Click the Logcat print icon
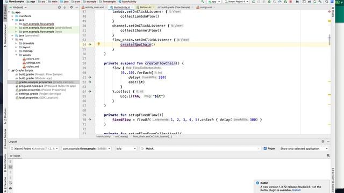Image resolution: width=344 pixels, height=193 pixels. [10, 188]
